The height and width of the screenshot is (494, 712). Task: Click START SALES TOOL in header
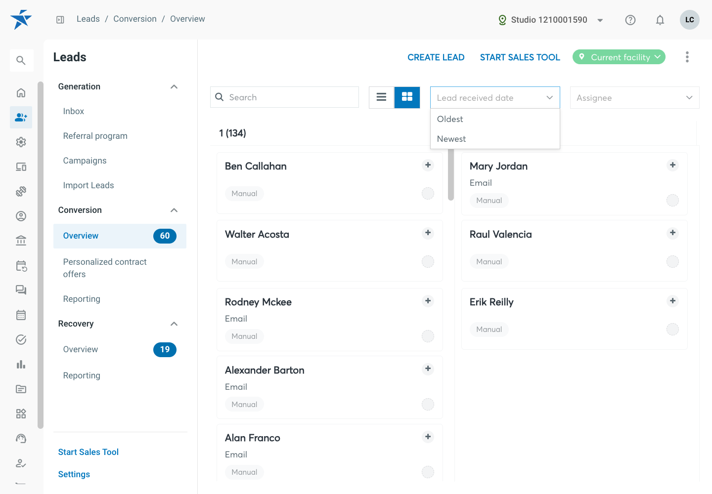point(520,57)
